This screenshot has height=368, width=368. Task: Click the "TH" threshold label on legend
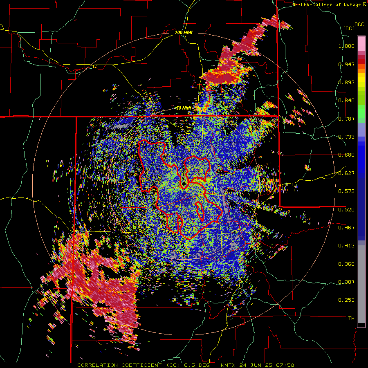(x=351, y=319)
